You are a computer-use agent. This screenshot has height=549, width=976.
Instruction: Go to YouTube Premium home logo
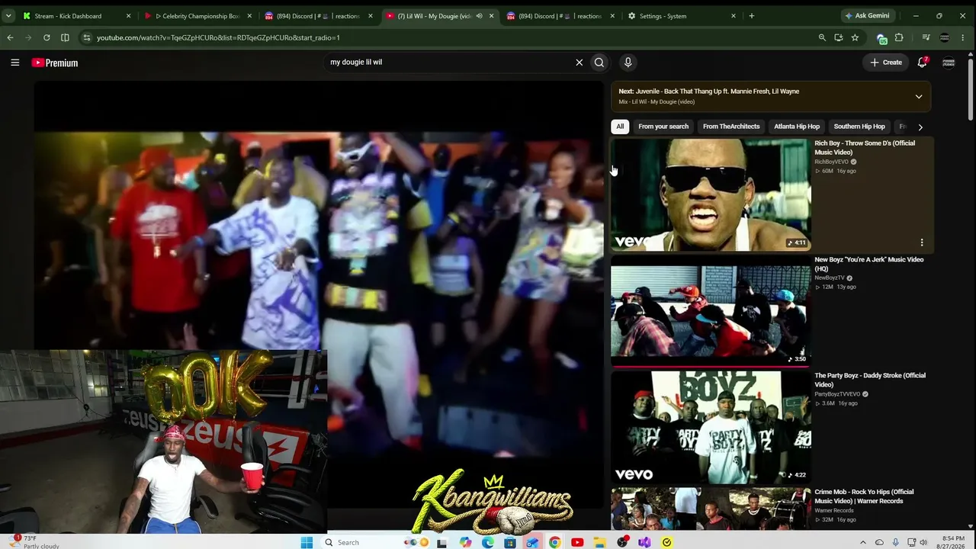click(x=55, y=63)
